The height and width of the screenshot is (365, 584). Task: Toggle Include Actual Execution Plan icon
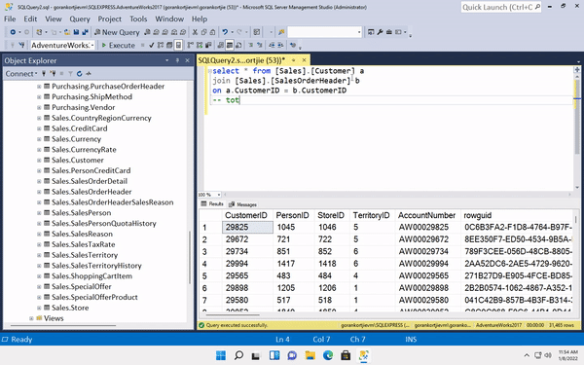click(x=191, y=46)
